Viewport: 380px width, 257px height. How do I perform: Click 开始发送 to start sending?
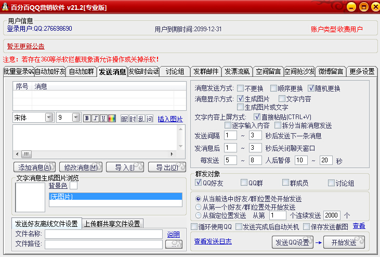click(x=344, y=242)
